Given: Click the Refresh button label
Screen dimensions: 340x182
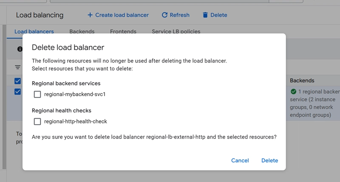Looking at the screenshot, I should [x=179, y=15].
